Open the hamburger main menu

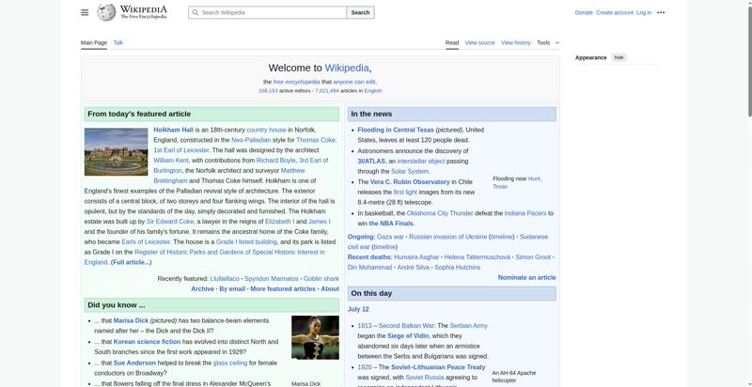pyautogui.click(x=85, y=12)
